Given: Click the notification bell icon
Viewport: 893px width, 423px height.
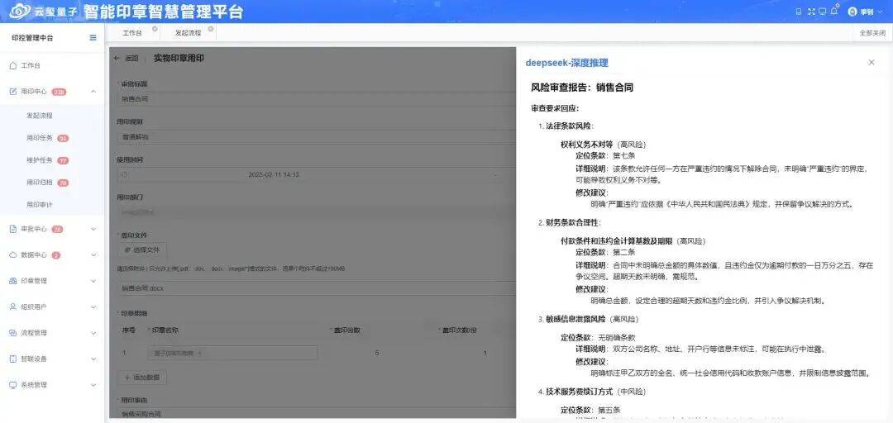Looking at the screenshot, I should [x=834, y=12].
